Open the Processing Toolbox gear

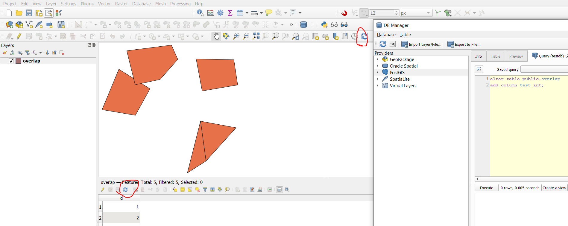click(220, 13)
